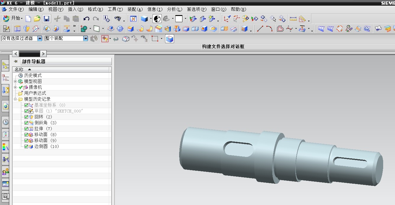Click the Redo arrow icon

coord(96,19)
